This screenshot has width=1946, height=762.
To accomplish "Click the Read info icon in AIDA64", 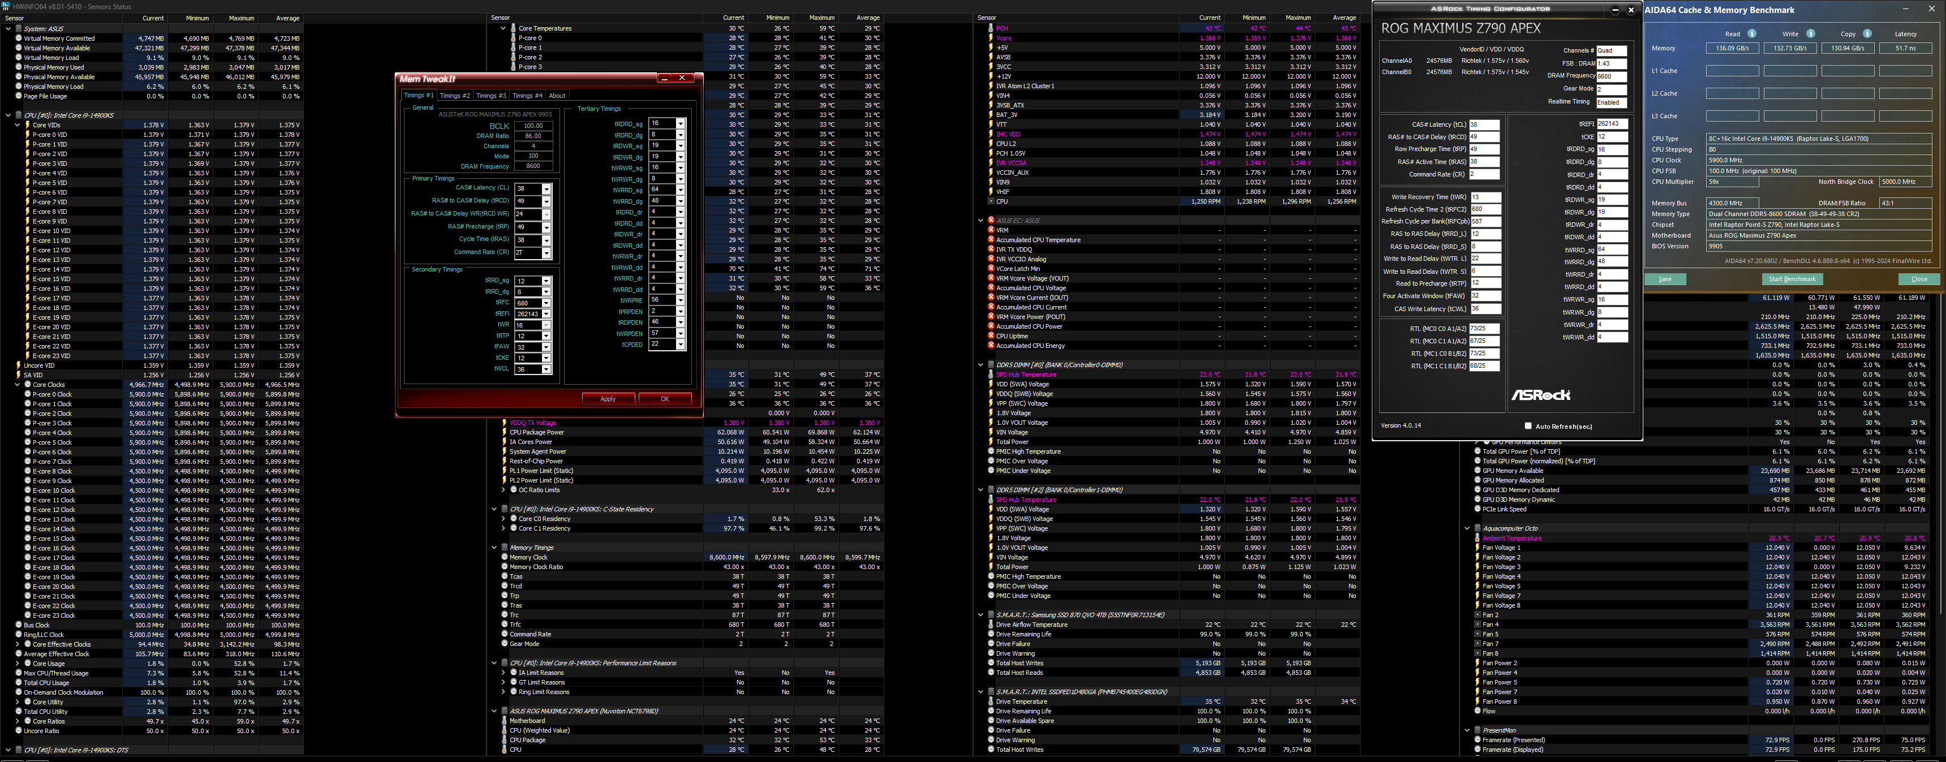I will coord(1752,33).
